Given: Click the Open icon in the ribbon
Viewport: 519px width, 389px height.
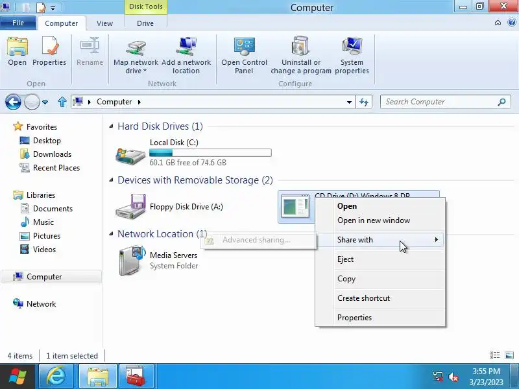Looking at the screenshot, I should (x=18, y=46).
